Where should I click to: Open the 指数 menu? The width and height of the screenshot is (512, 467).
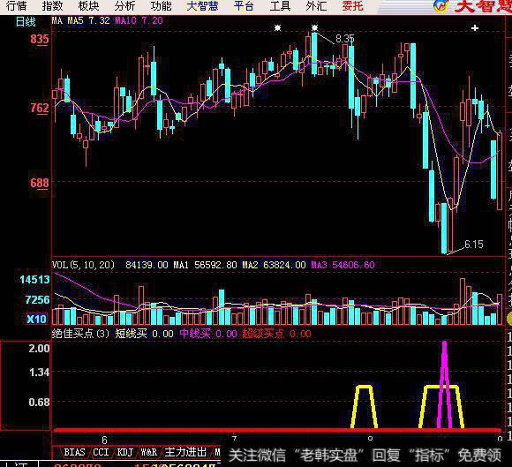[52, 6]
